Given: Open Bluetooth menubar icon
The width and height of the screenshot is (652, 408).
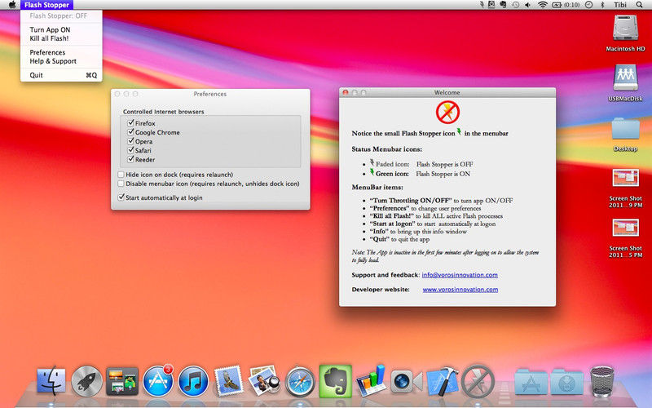Looking at the screenshot, I should pyautogui.click(x=602, y=5).
